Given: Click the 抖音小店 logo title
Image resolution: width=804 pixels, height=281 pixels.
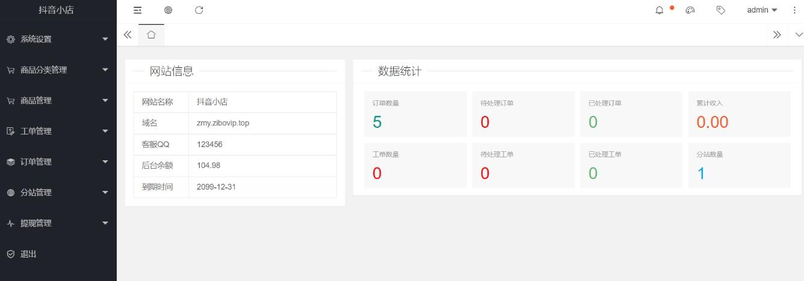Looking at the screenshot, I should pyautogui.click(x=56, y=10).
